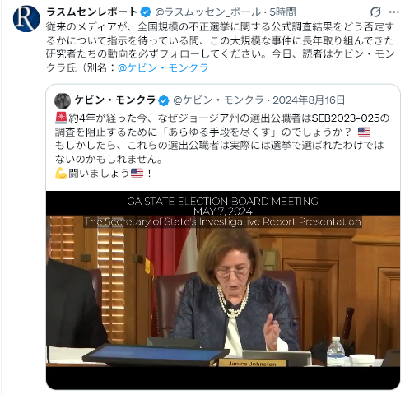Open quoted author name ケビン・モンクラ
The image size is (405, 395).
tap(114, 100)
